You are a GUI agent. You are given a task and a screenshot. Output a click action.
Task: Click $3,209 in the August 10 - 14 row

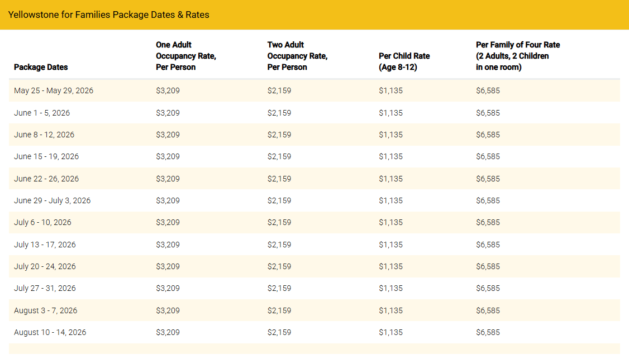point(168,332)
